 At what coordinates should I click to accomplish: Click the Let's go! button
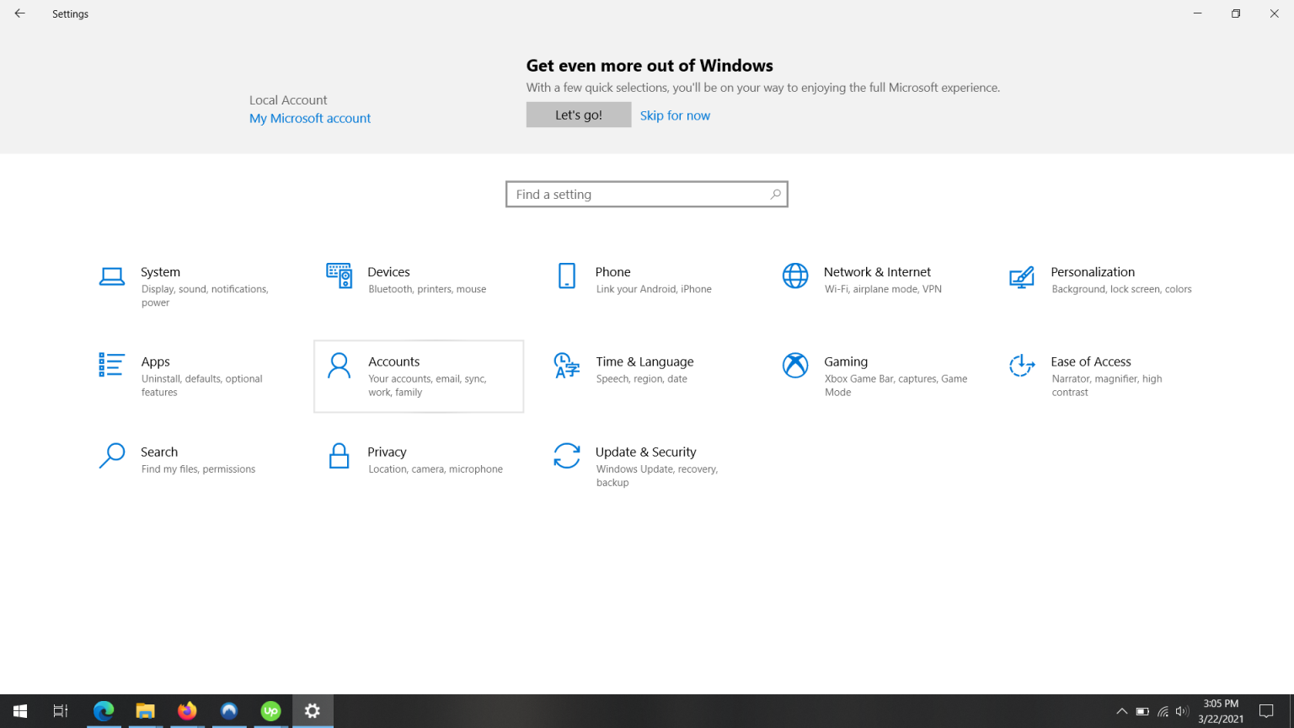pos(579,114)
